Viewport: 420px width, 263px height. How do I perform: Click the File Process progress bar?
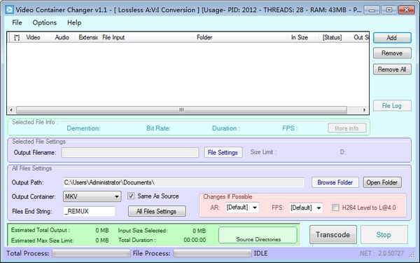click(212, 253)
